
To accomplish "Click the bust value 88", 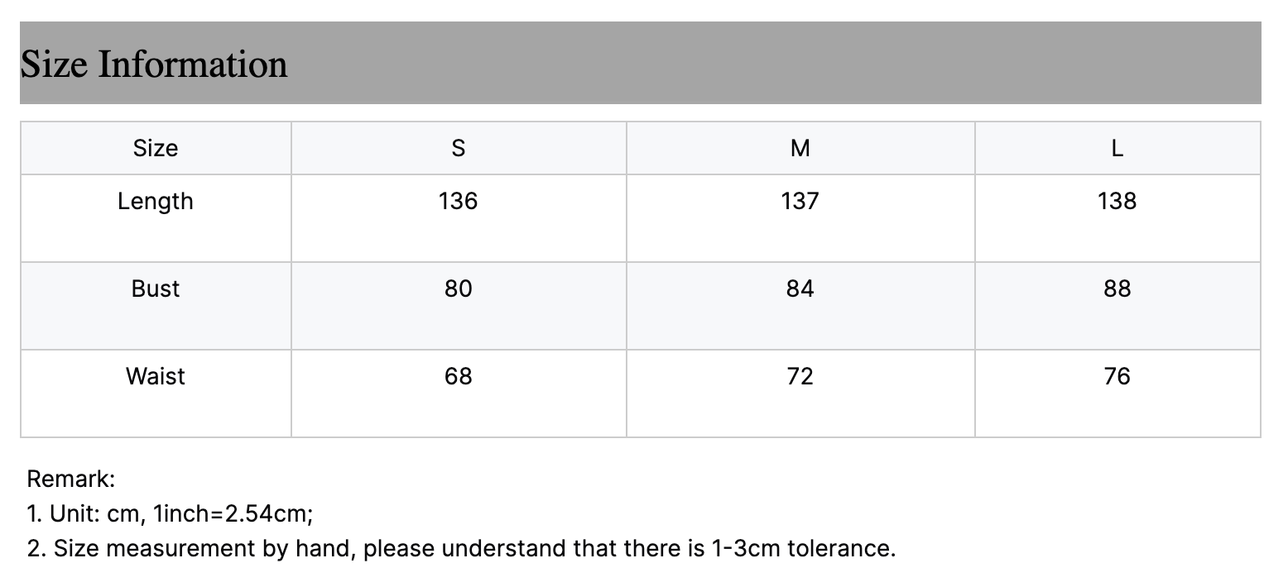I will [x=1117, y=289].
